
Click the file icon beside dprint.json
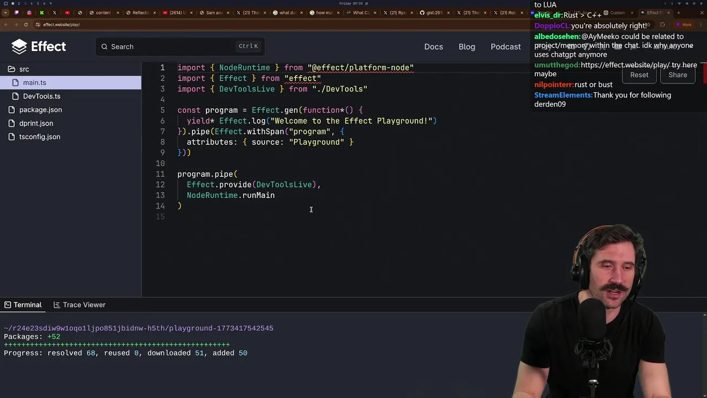pyautogui.click(x=11, y=123)
